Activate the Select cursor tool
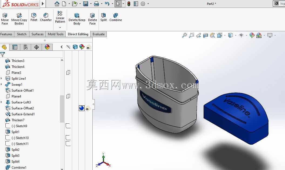Viewport: 285px width, 170px height. coord(118,4)
